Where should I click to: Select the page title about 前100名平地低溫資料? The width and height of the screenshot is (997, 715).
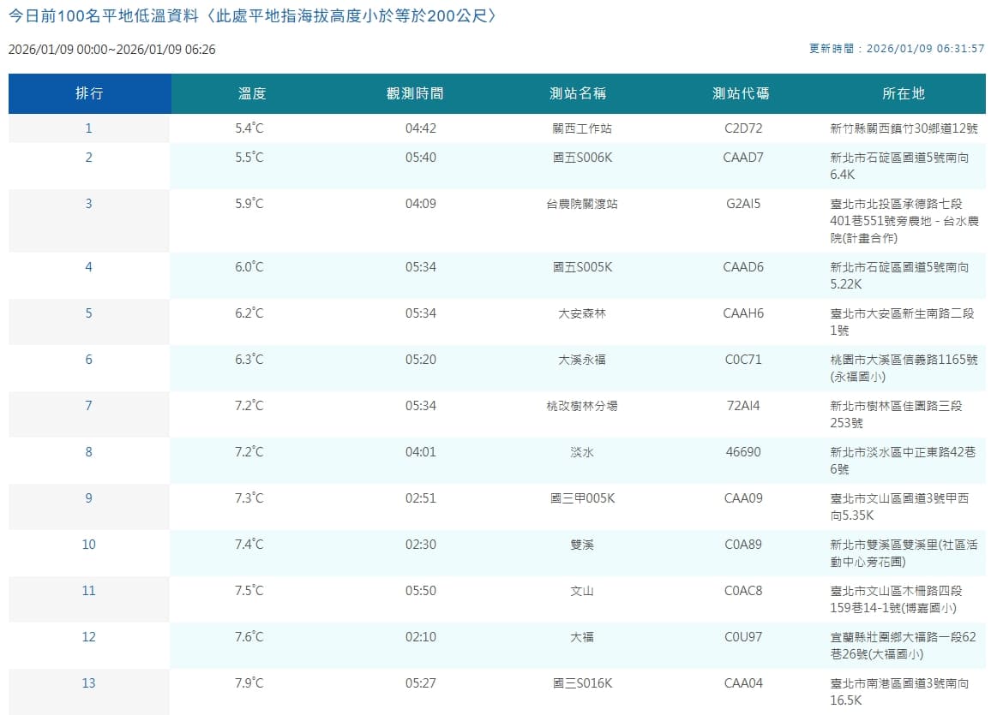(252, 16)
